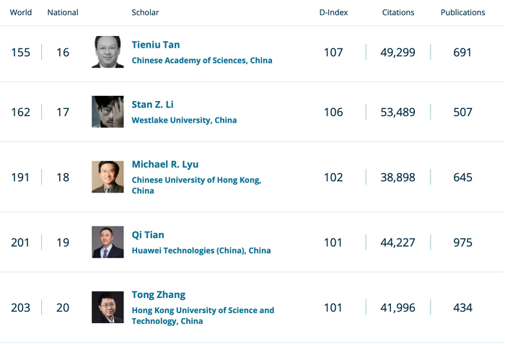The width and height of the screenshot is (505, 344).
Task: Open the Tieniu Tan scholar link
Action: tap(155, 45)
